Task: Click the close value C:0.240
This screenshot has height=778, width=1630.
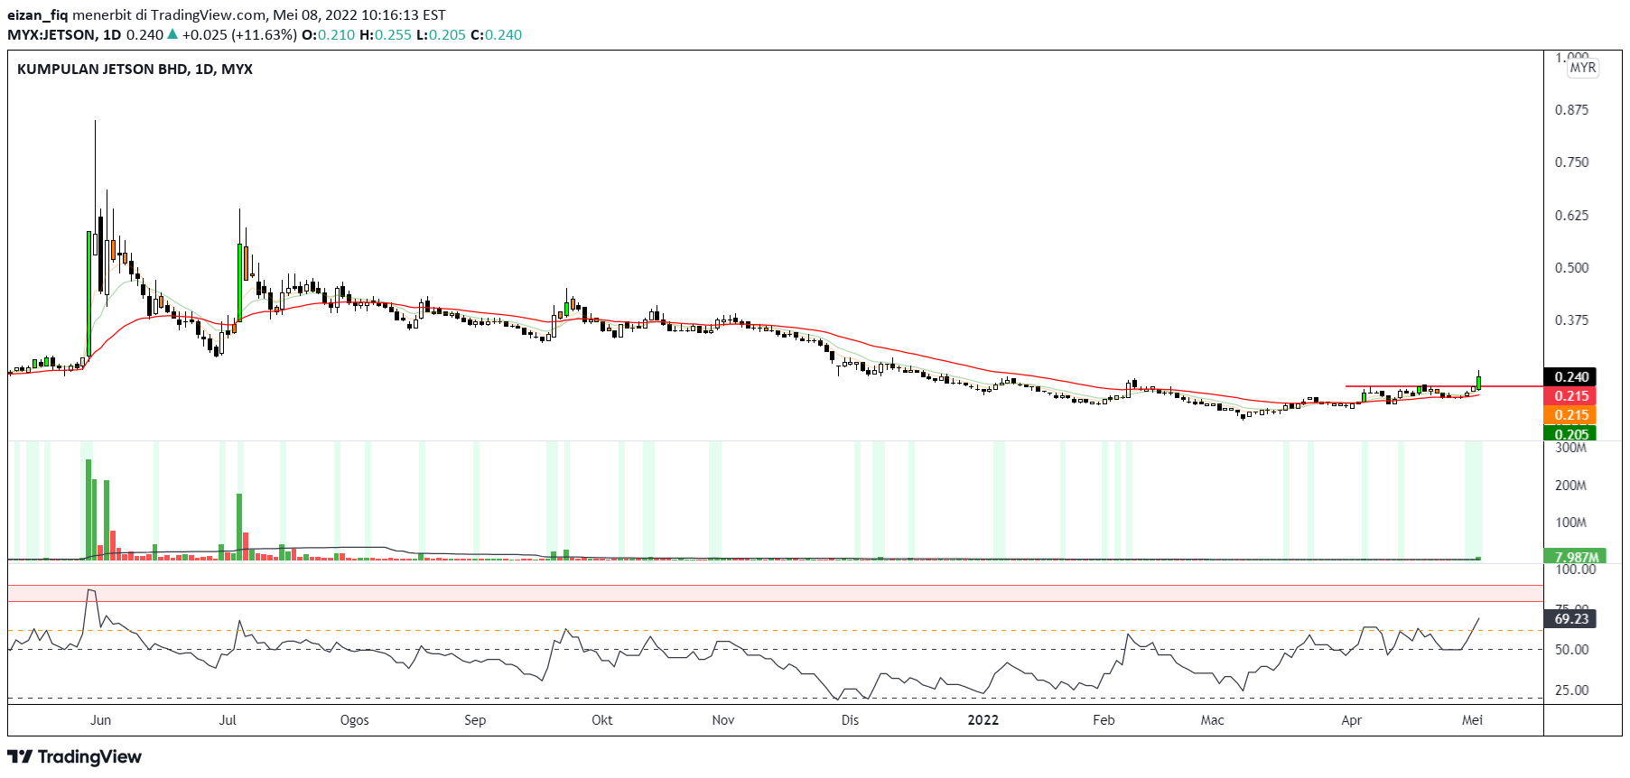Action: [x=497, y=34]
